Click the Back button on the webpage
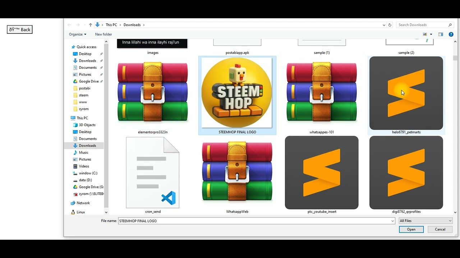 [20, 29]
